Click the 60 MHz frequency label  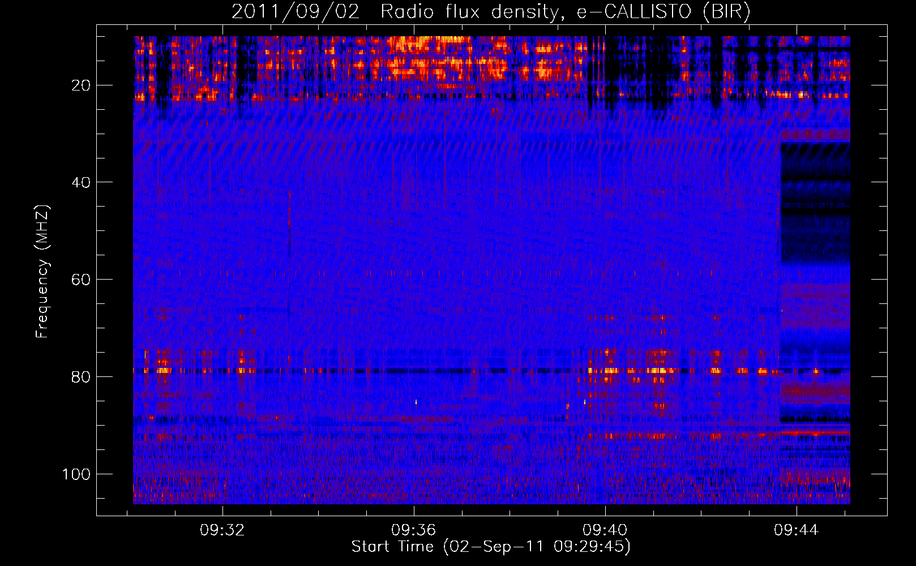(x=82, y=280)
